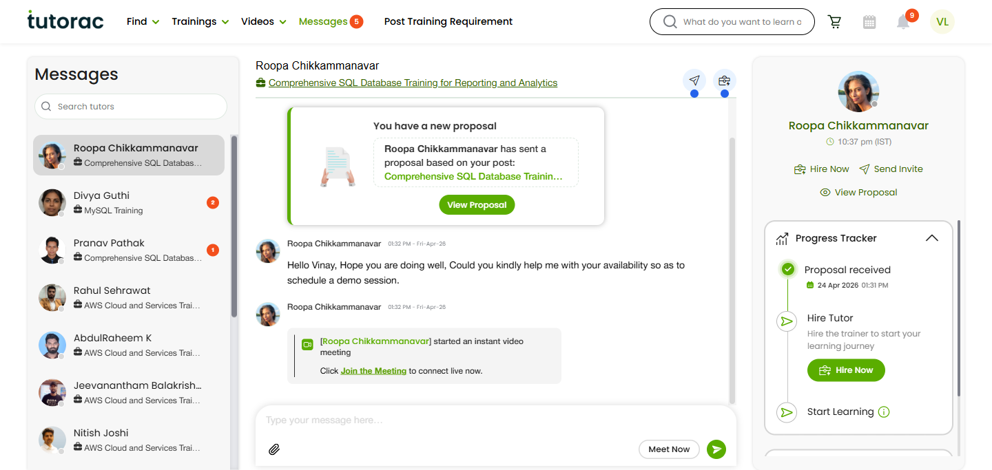This screenshot has width=992, height=470.
Task: Click the attachment paperclip icon
Action: point(274,449)
